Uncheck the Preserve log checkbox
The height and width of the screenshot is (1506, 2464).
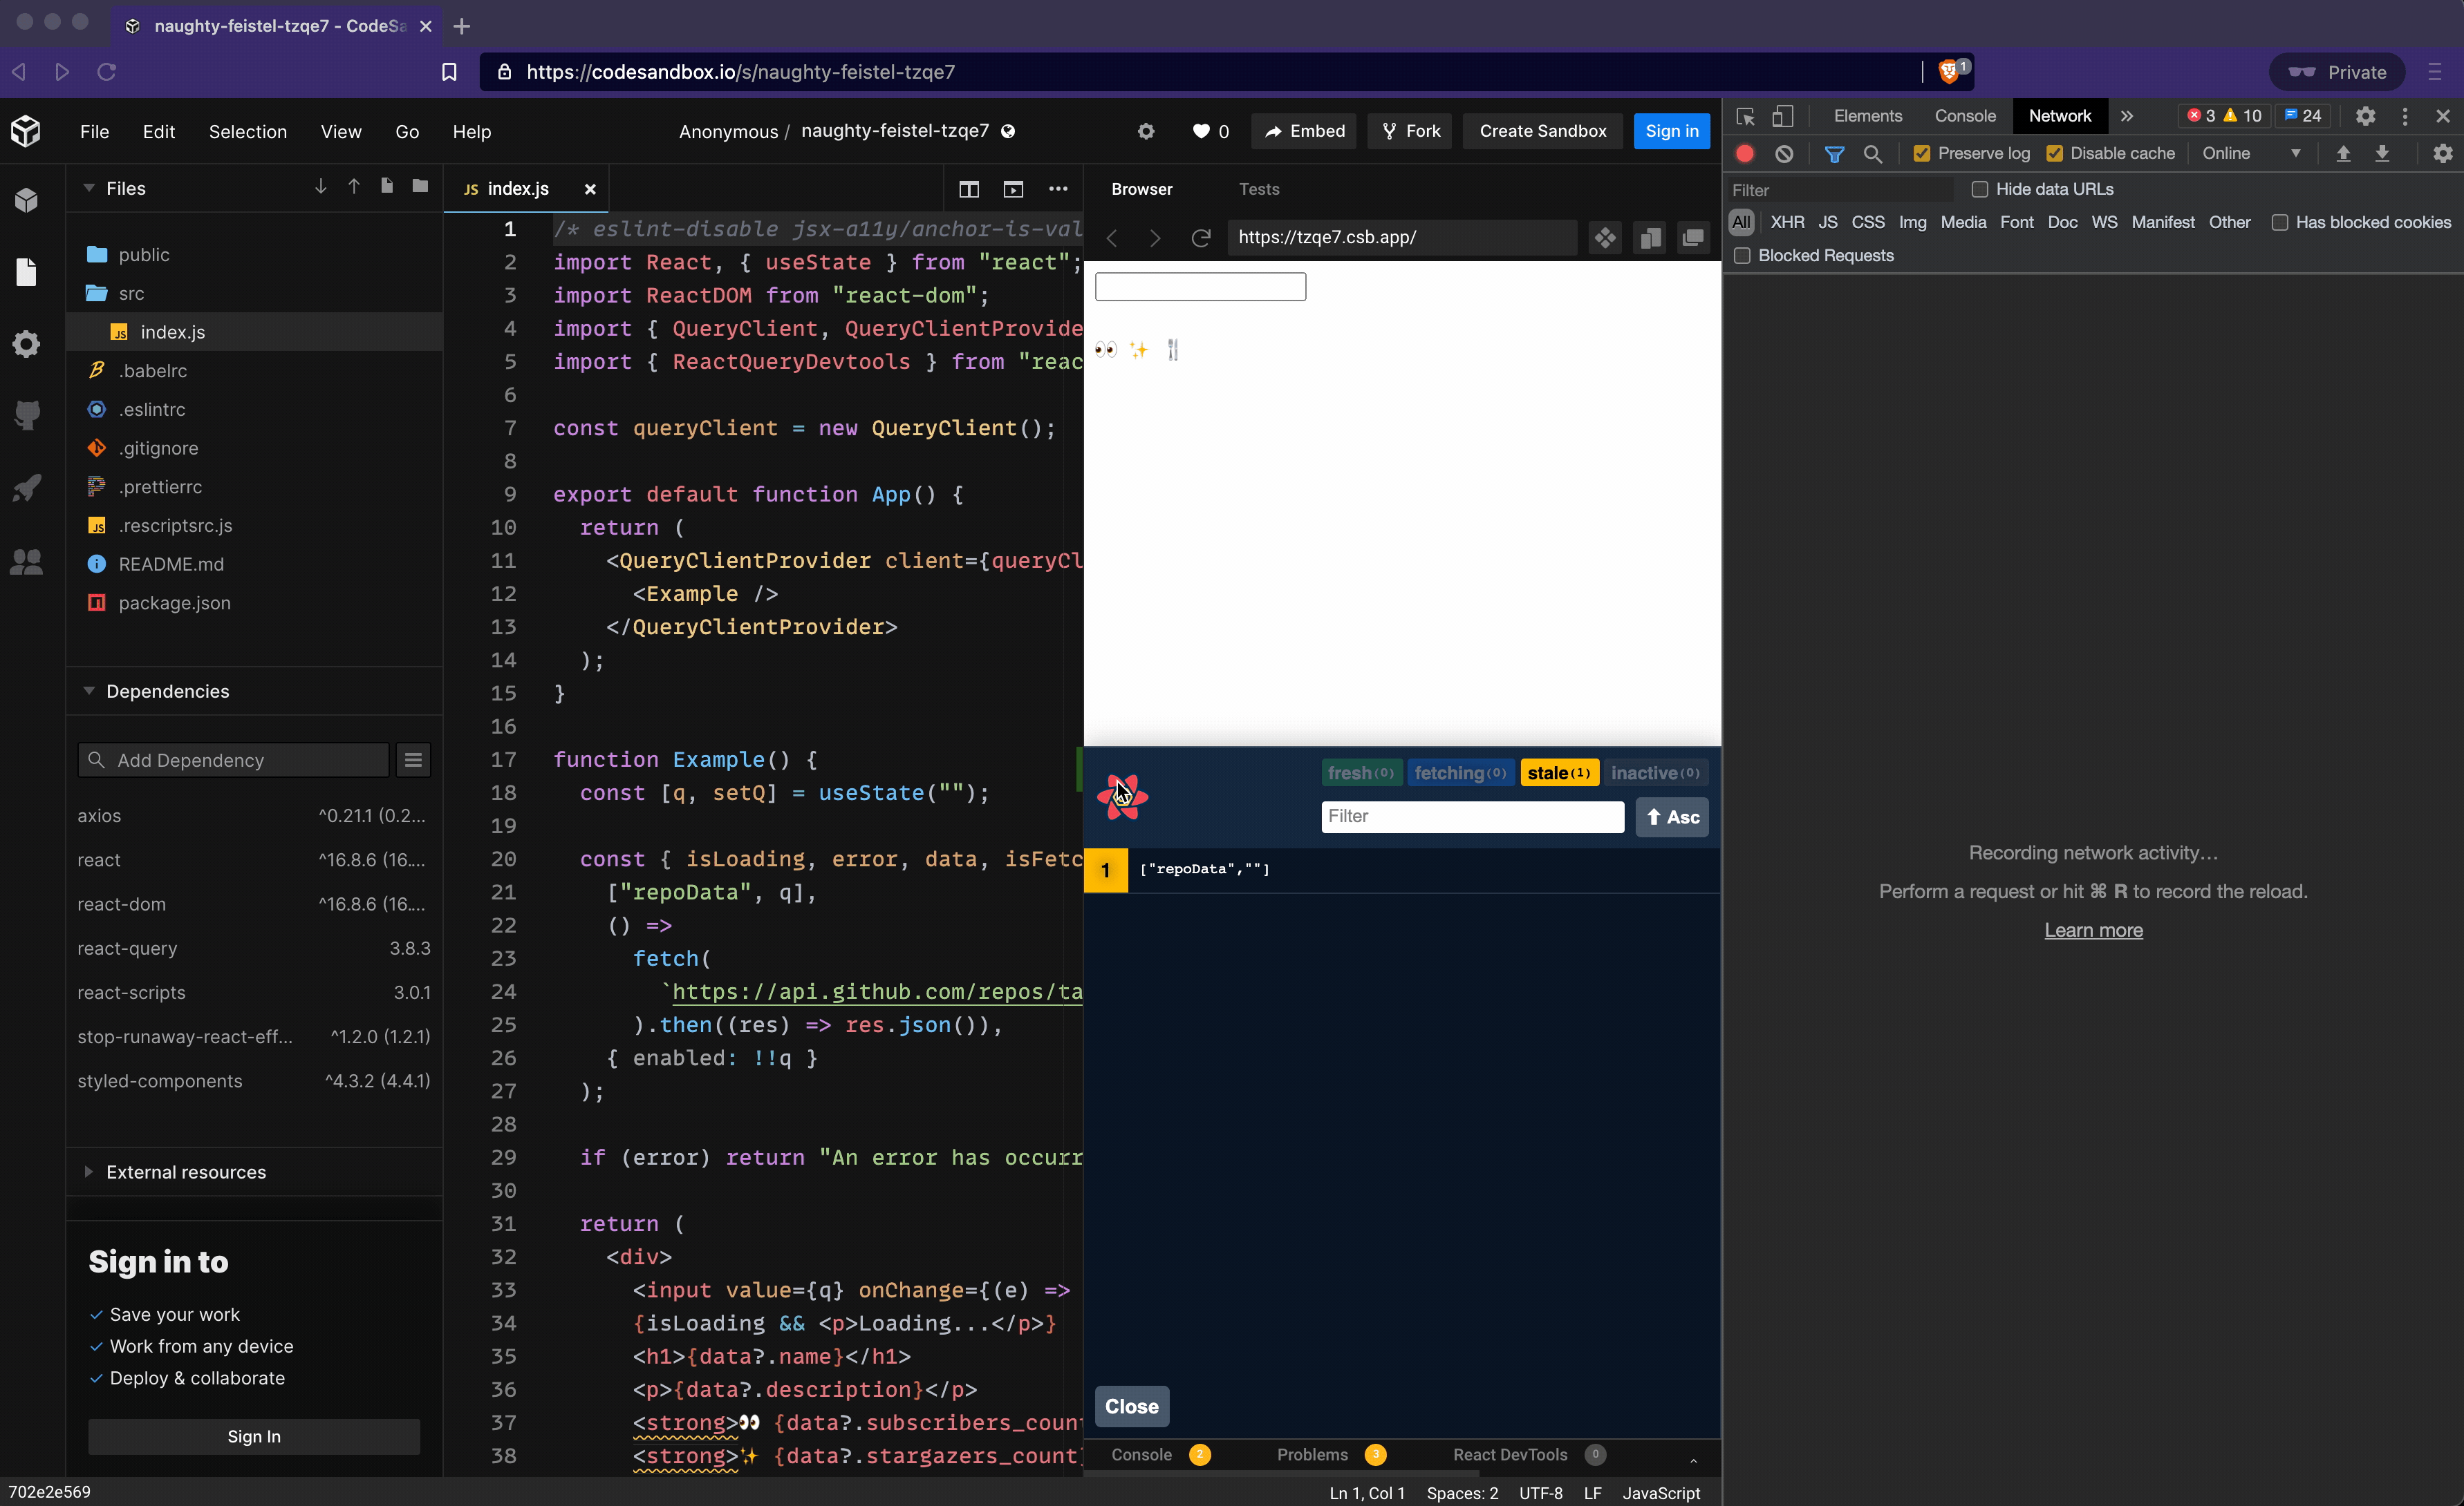1921,154
